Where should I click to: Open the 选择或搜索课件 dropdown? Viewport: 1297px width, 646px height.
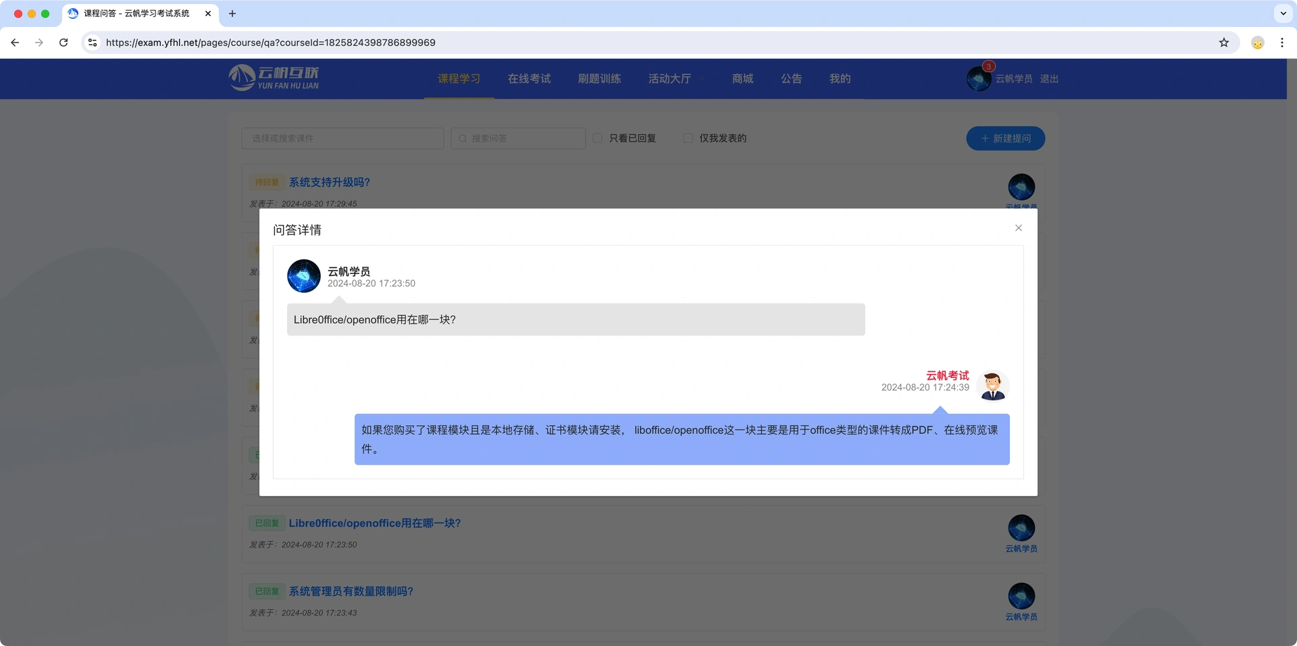point(342,138)
